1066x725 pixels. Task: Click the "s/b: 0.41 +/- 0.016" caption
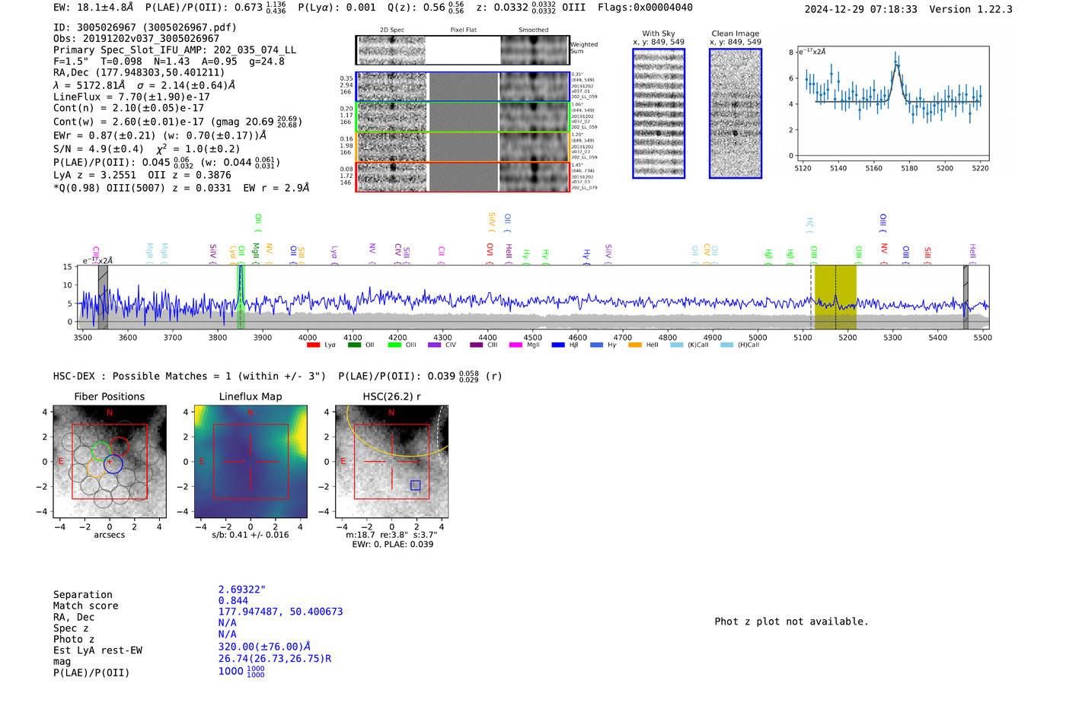point(251,535)
